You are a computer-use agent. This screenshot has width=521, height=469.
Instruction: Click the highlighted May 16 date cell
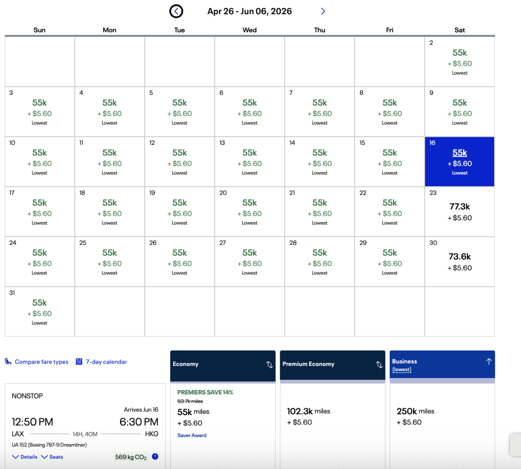pos(459,161)
